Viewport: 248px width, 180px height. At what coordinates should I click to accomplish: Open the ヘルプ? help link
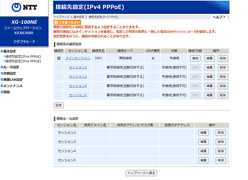(219, 17)
